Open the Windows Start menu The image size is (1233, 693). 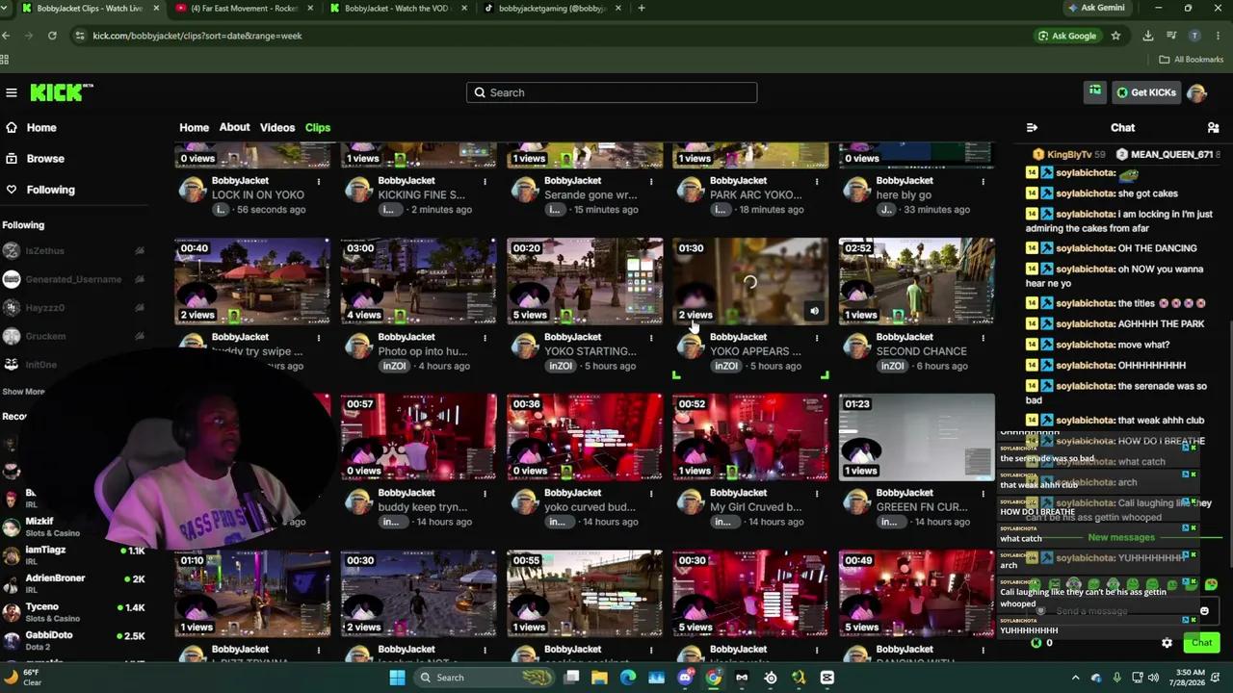tap(397, 678)
